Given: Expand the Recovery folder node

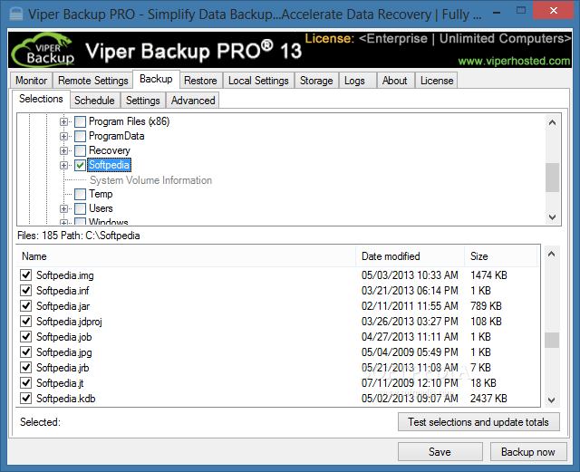Looking at the screenshot, I should (63, 150).
